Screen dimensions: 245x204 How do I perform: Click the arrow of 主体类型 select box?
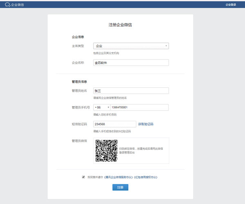coord(166,46)
